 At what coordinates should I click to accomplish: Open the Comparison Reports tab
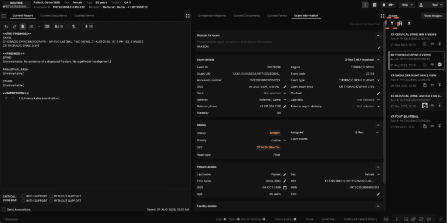212,16
